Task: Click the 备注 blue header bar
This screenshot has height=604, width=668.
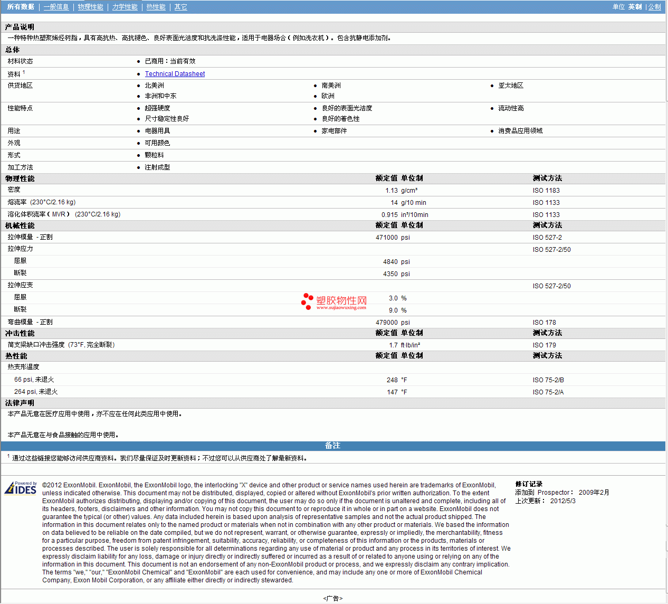Action: click(x=332, y=446)
